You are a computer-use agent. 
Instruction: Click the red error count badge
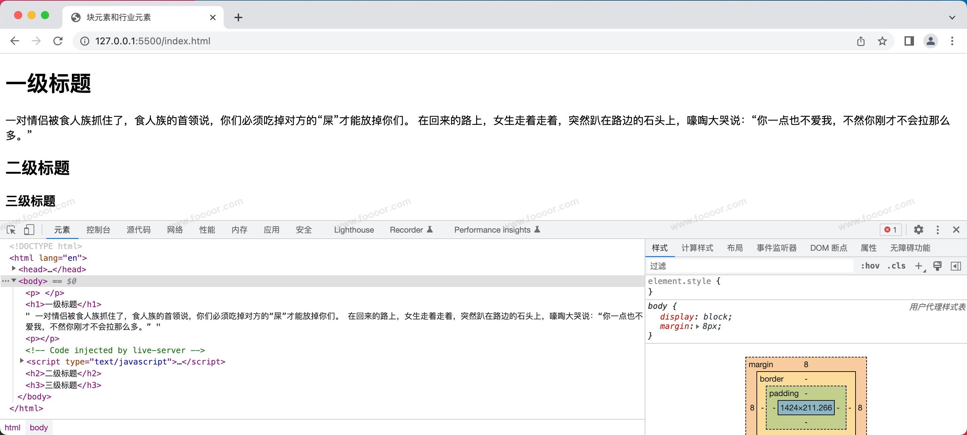890,230
